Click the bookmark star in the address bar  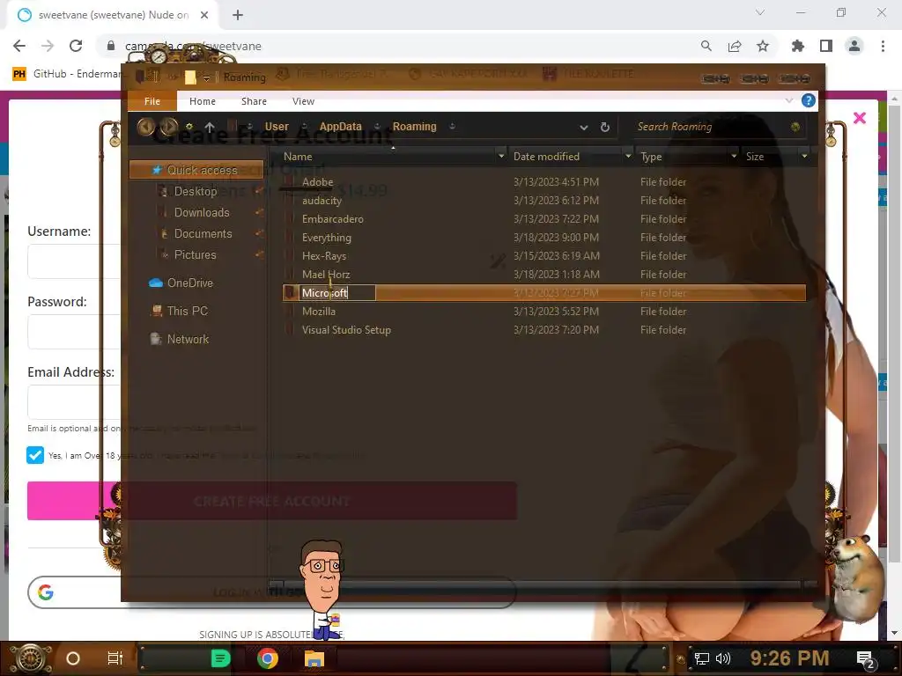[x=763, y=46]
